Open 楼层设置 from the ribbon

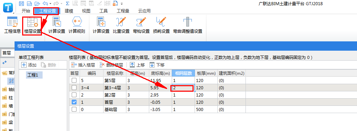click(x=33, y=26)
